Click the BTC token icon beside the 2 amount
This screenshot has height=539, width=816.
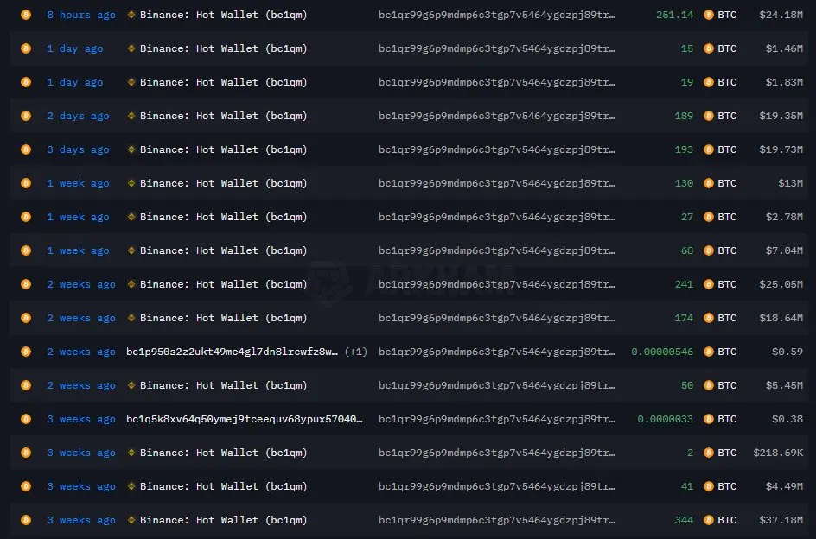pos(708,453)
